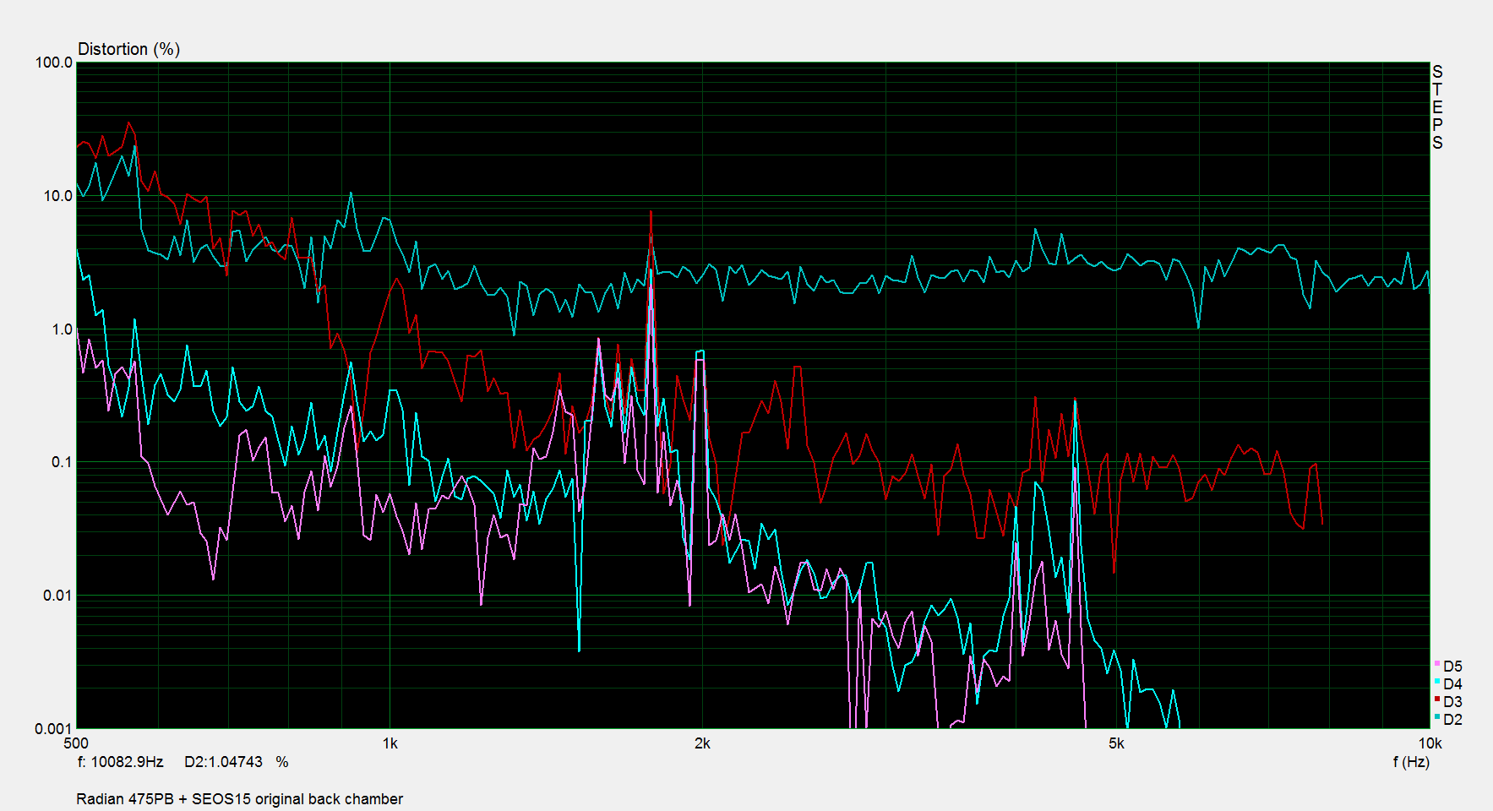Click the 'D2:1.04743' cursor value readout
This screenshot has height=811, width=1493.
(x=223, y=762)
